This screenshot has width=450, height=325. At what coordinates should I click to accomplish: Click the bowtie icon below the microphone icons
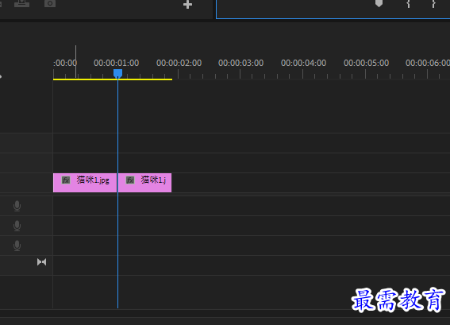click(41, 262)
